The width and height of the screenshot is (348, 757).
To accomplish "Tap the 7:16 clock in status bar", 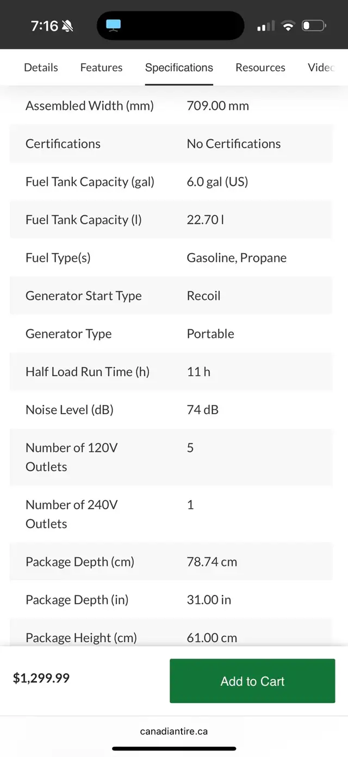I will tap(44, 26).
